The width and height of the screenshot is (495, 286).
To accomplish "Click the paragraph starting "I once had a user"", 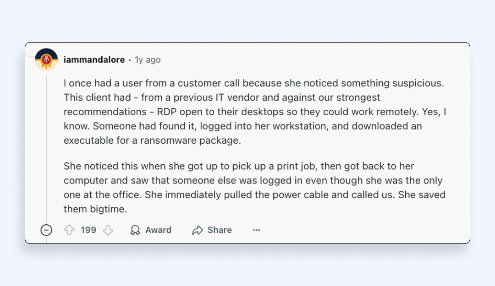I will point(255,112).
